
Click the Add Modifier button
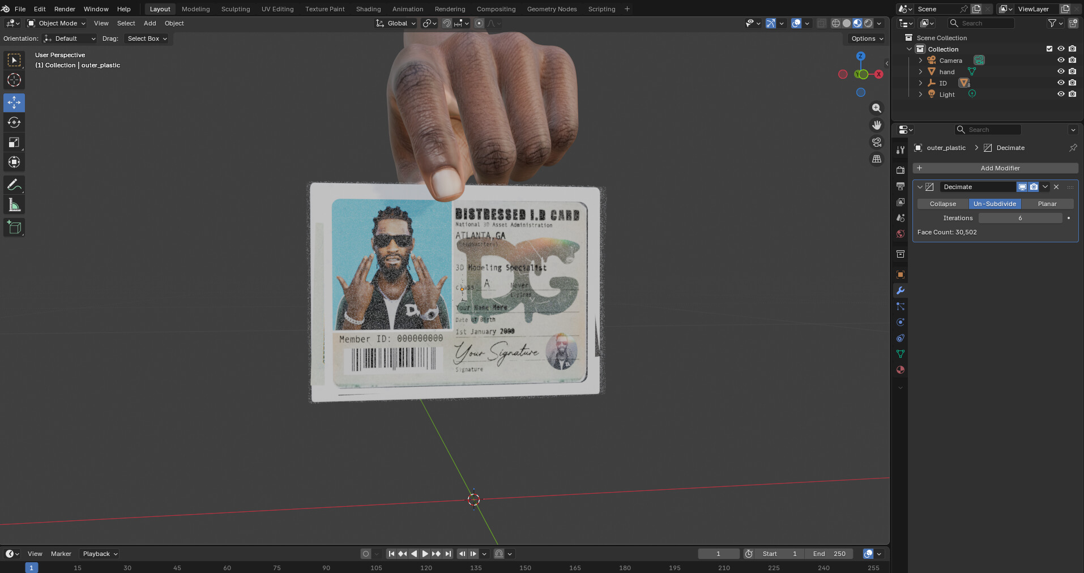[995, 168]
